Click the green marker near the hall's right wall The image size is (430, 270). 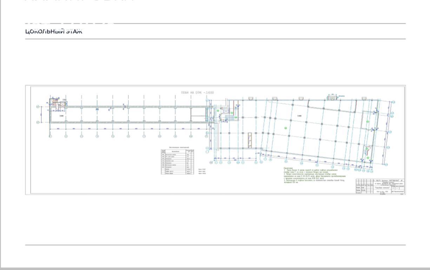click(x=368, y=121)
